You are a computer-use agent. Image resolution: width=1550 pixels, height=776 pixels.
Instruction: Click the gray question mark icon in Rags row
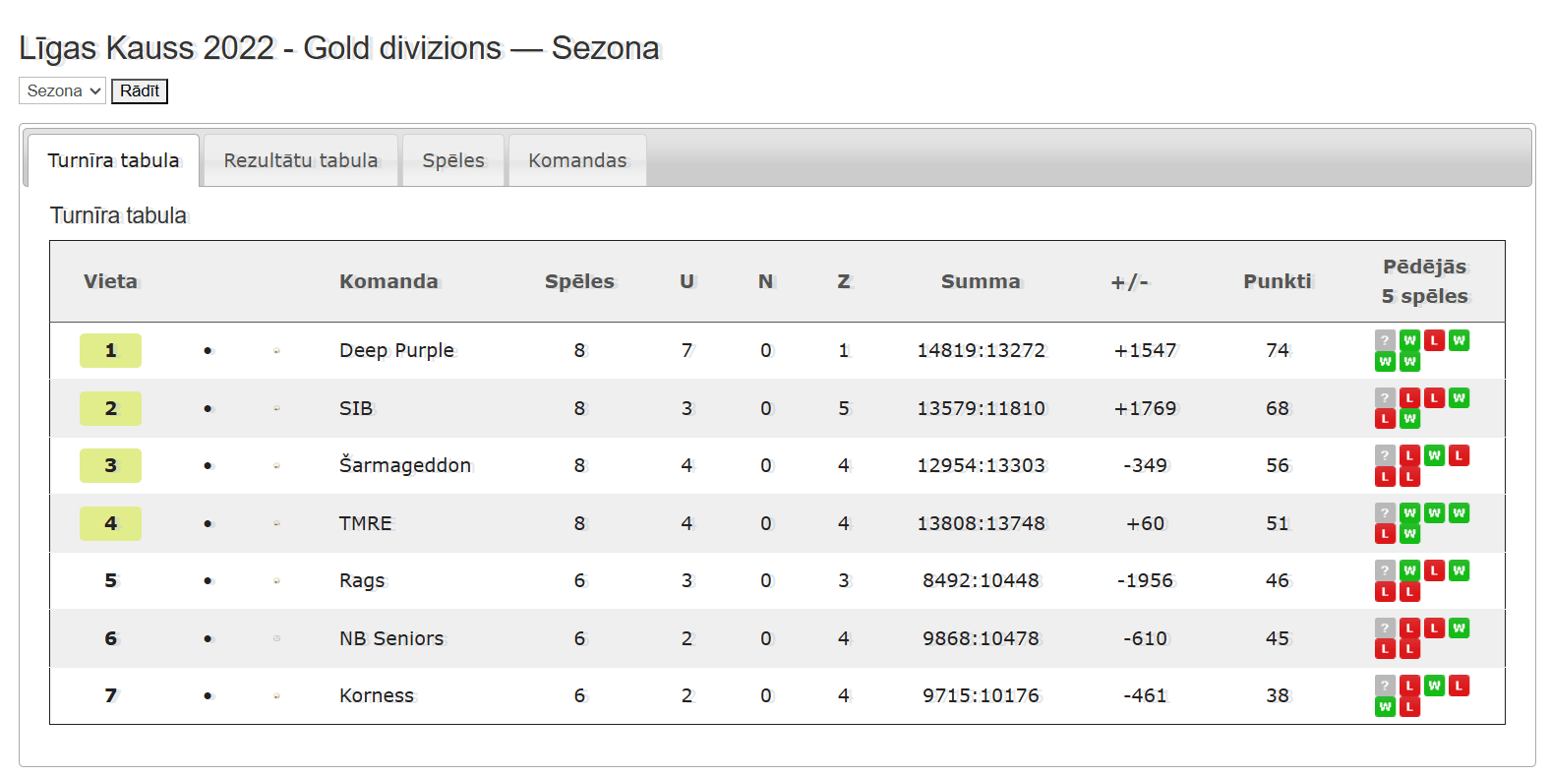tap(1385, 570)
